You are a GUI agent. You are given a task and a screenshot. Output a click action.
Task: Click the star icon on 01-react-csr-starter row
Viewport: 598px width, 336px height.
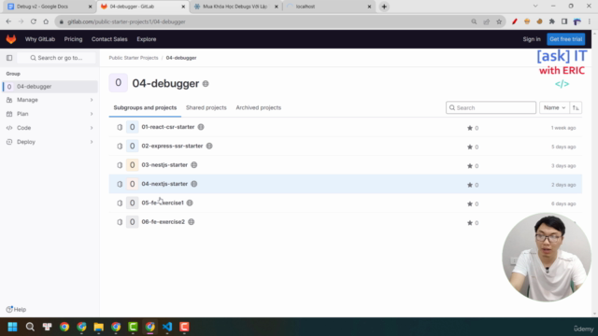[470, 128]
